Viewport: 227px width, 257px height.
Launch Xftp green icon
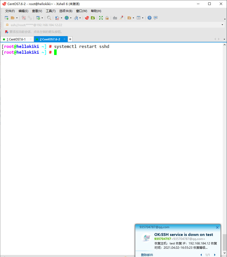93,18
